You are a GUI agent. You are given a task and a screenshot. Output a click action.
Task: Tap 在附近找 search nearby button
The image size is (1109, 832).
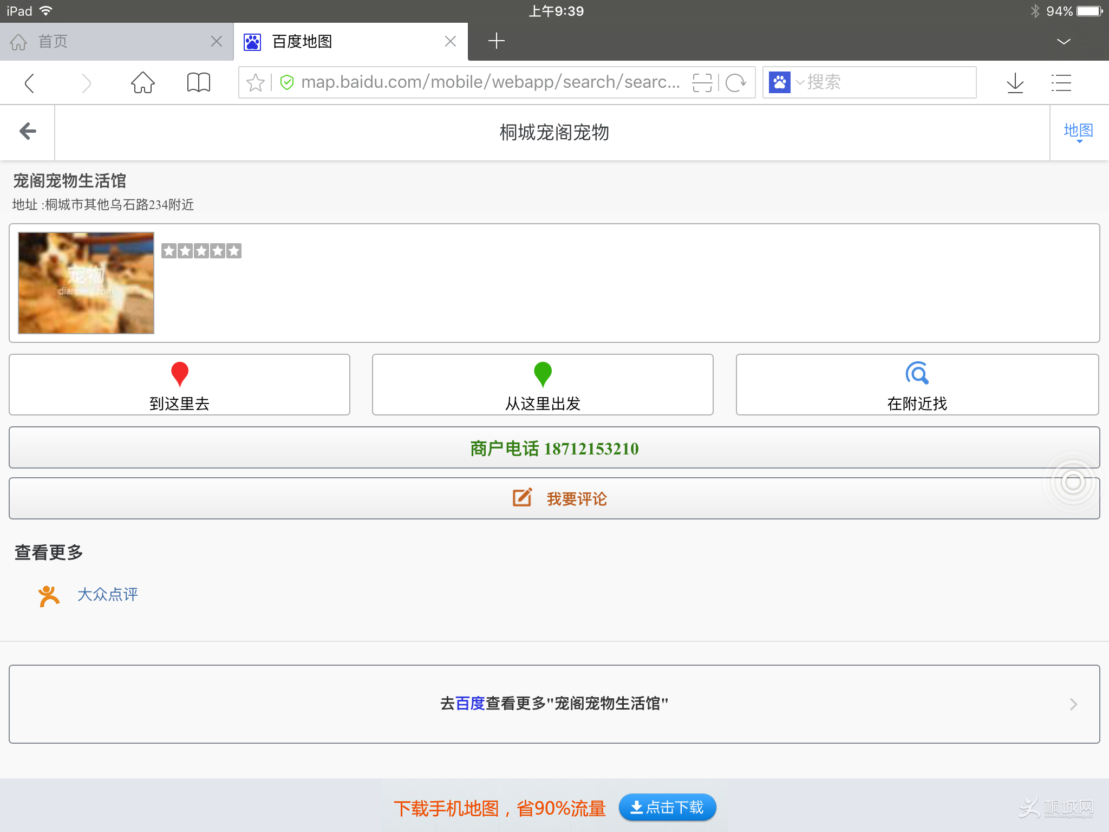click(x=917, y=385)
